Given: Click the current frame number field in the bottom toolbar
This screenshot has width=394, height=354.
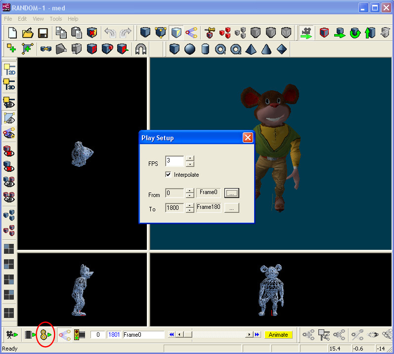Looking at the screenshot, I should (98, 335).
